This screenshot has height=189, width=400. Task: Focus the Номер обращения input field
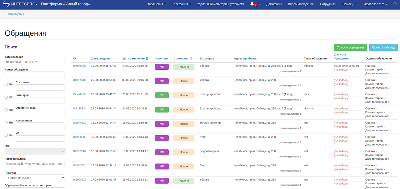coord(35,75)
